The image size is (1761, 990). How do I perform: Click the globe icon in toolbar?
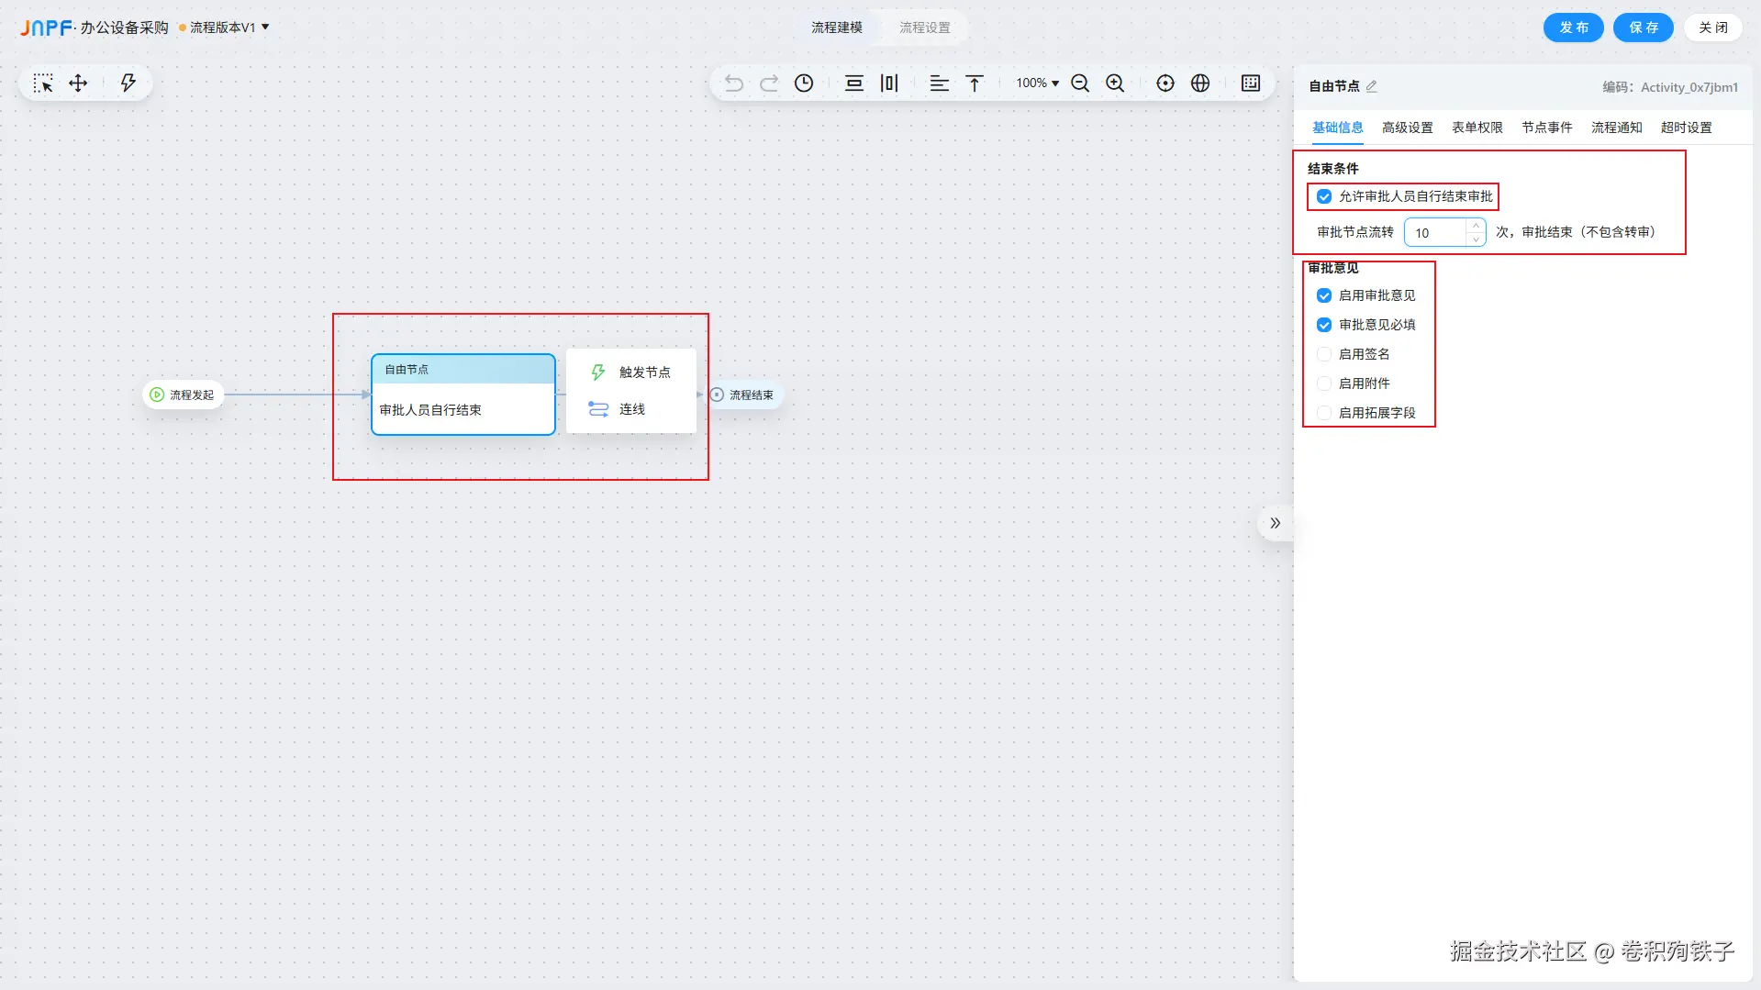pos(1200,83)
